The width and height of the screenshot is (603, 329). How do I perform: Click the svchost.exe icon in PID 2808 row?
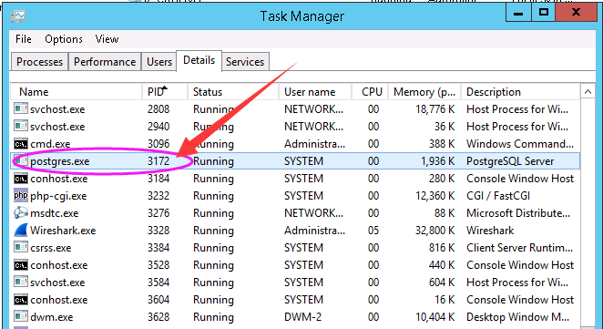click(21, 108)
